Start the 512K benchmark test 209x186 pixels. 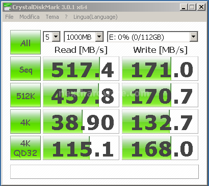tap(25, 95)
